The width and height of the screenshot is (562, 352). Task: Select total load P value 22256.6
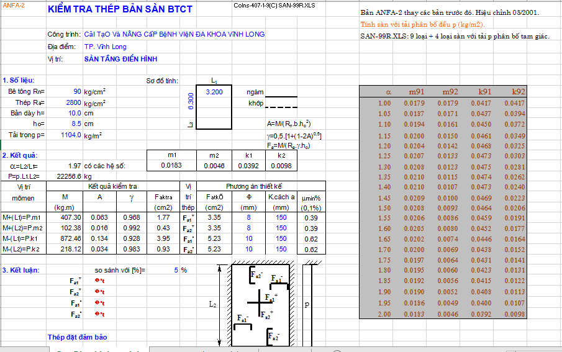tap(69, 176)
